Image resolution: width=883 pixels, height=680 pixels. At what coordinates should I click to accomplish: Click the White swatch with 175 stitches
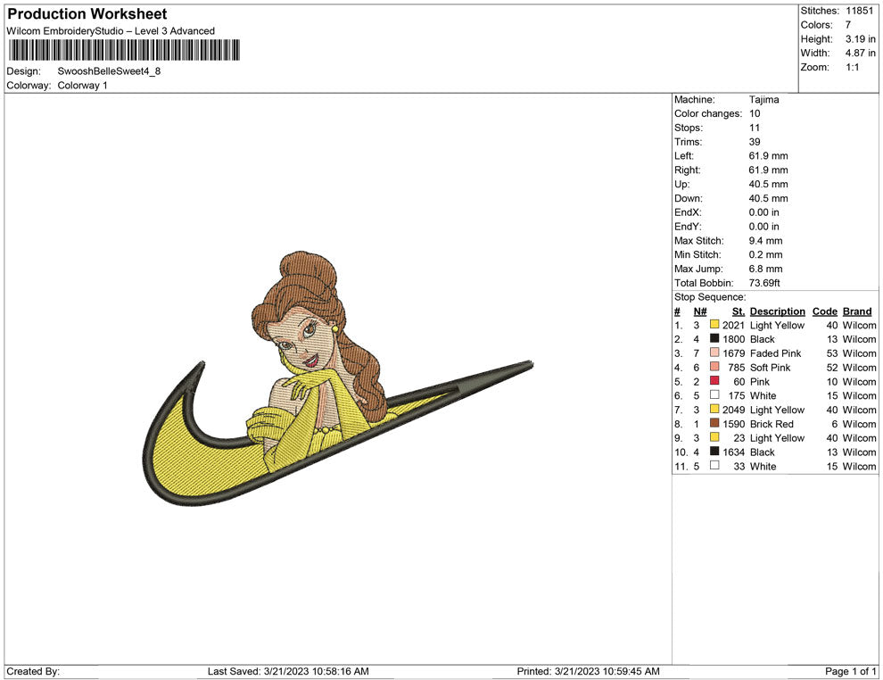point(714,395)
